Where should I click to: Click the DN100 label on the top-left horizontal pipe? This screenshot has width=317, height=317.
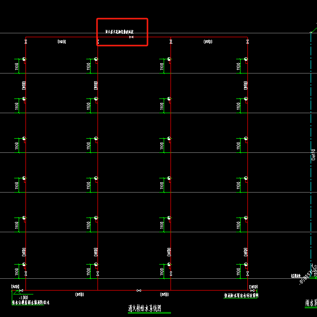(62, 42)
